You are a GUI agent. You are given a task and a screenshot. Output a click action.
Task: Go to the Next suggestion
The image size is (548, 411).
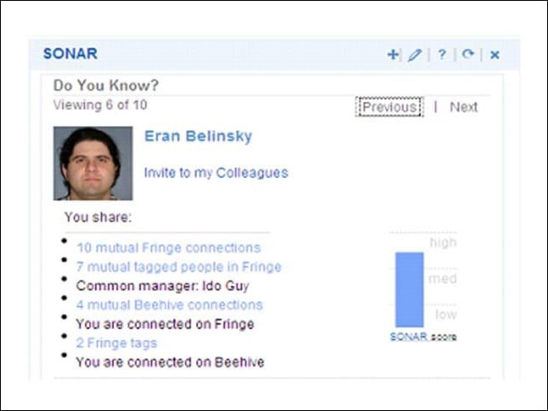coord(463,107)
